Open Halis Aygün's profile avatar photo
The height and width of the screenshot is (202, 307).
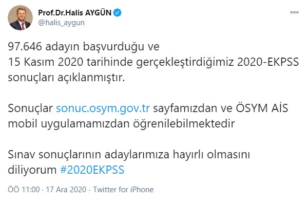tap(21, 17)
